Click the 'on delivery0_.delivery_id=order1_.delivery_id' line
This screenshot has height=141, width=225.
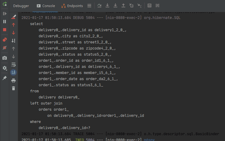(x=95, y=116)
